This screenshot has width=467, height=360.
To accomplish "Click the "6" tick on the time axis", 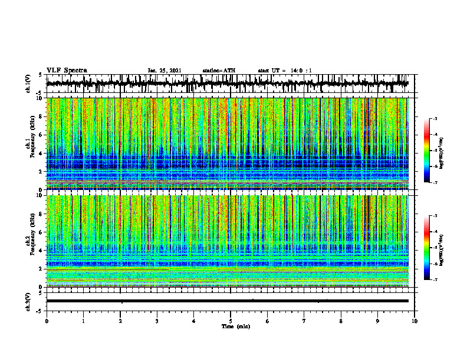I will (268, 321).
